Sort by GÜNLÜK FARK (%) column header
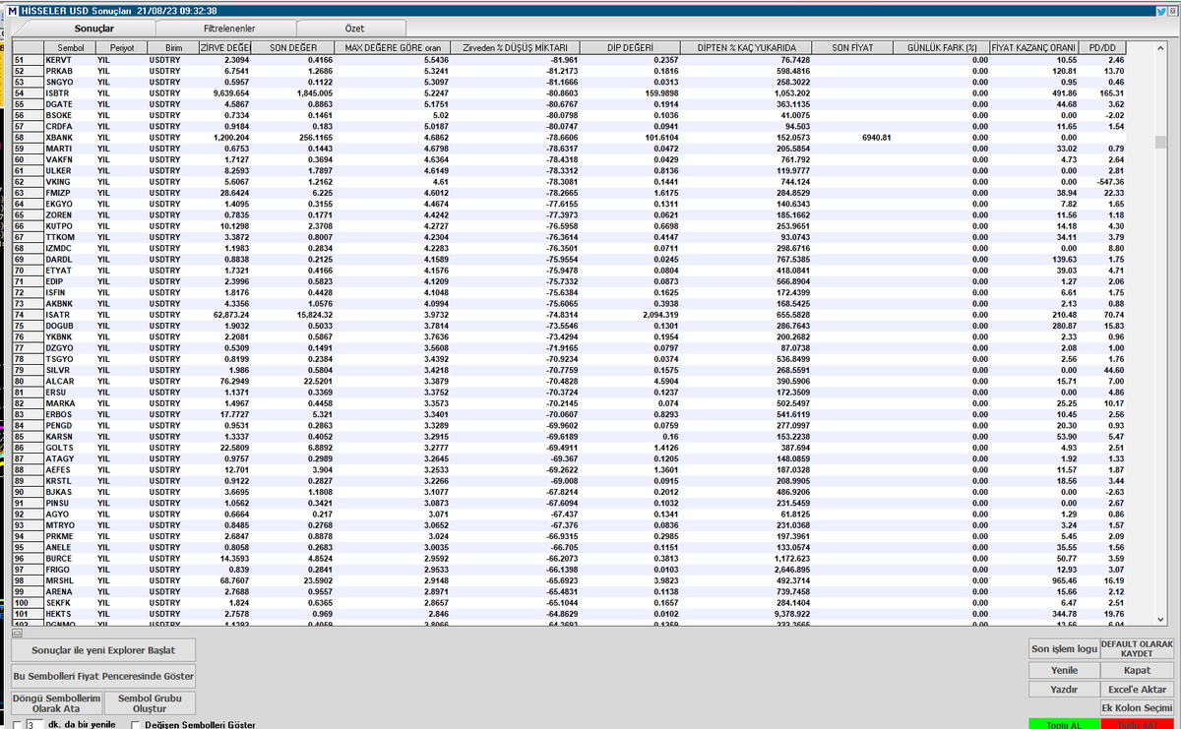1181x729 pixels. pyautogui.click(x=942, y=47)
